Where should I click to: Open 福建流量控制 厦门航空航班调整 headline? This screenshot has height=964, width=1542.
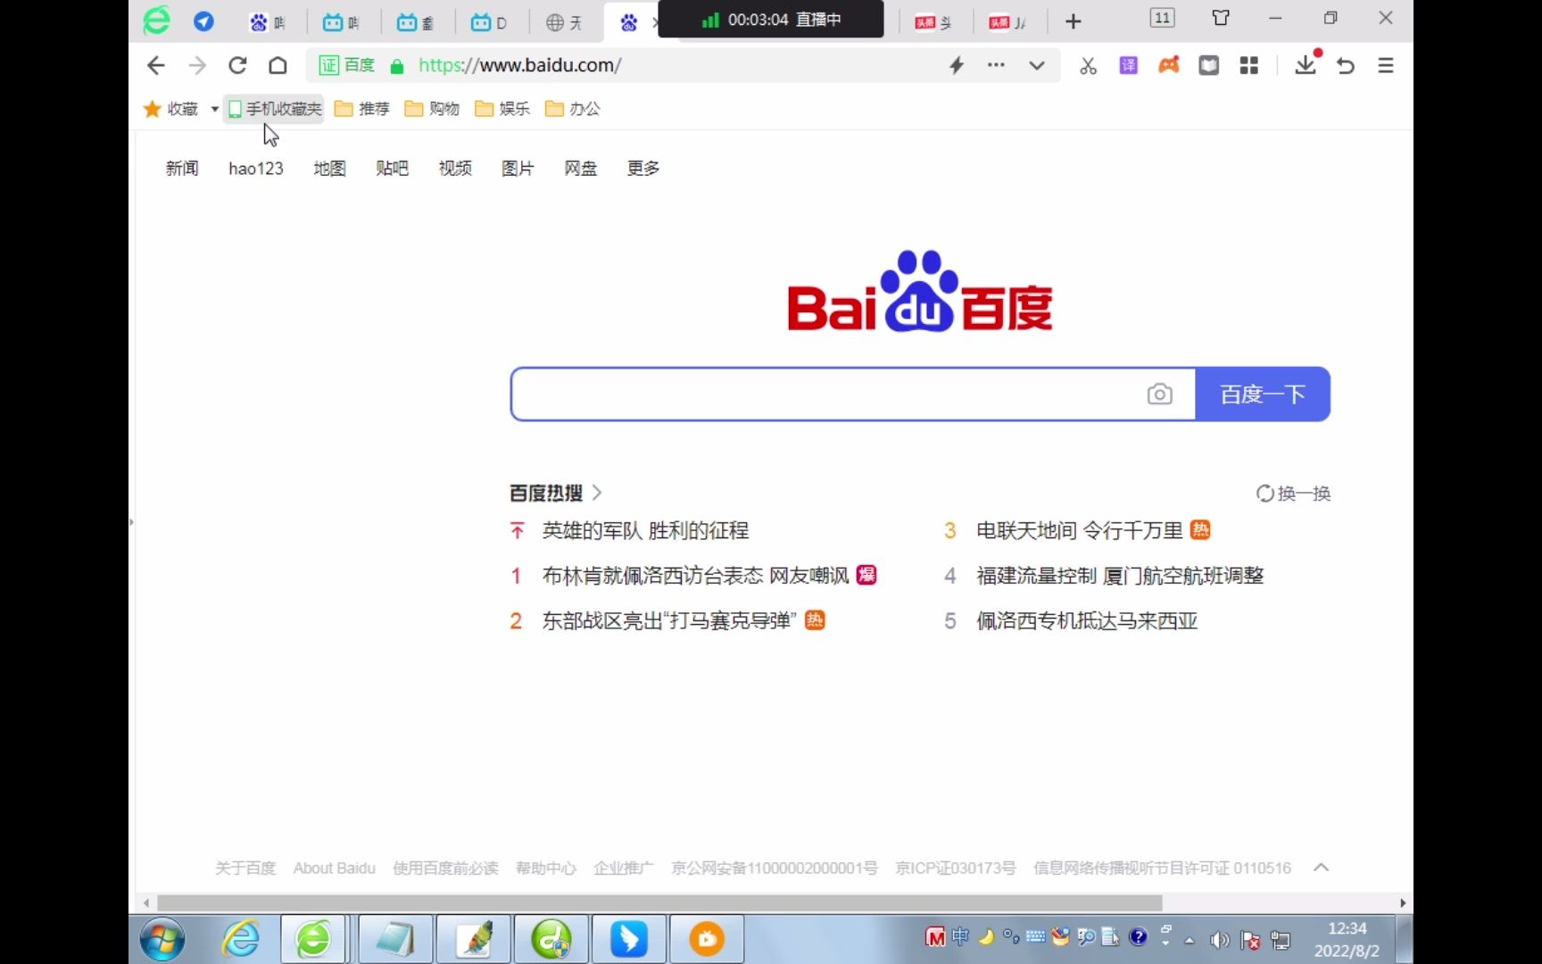tap(1120, 576)
